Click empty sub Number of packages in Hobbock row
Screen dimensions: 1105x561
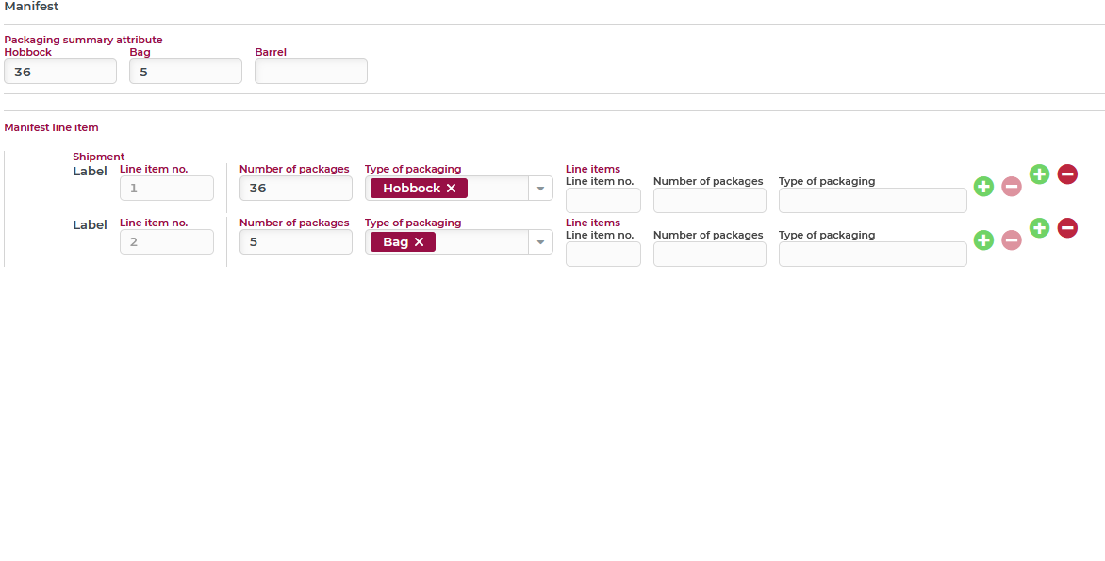(710, 200)
